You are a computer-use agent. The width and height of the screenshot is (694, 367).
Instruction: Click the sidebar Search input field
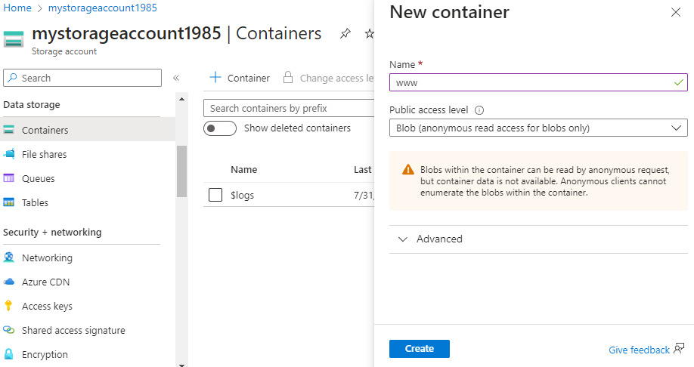82,78
